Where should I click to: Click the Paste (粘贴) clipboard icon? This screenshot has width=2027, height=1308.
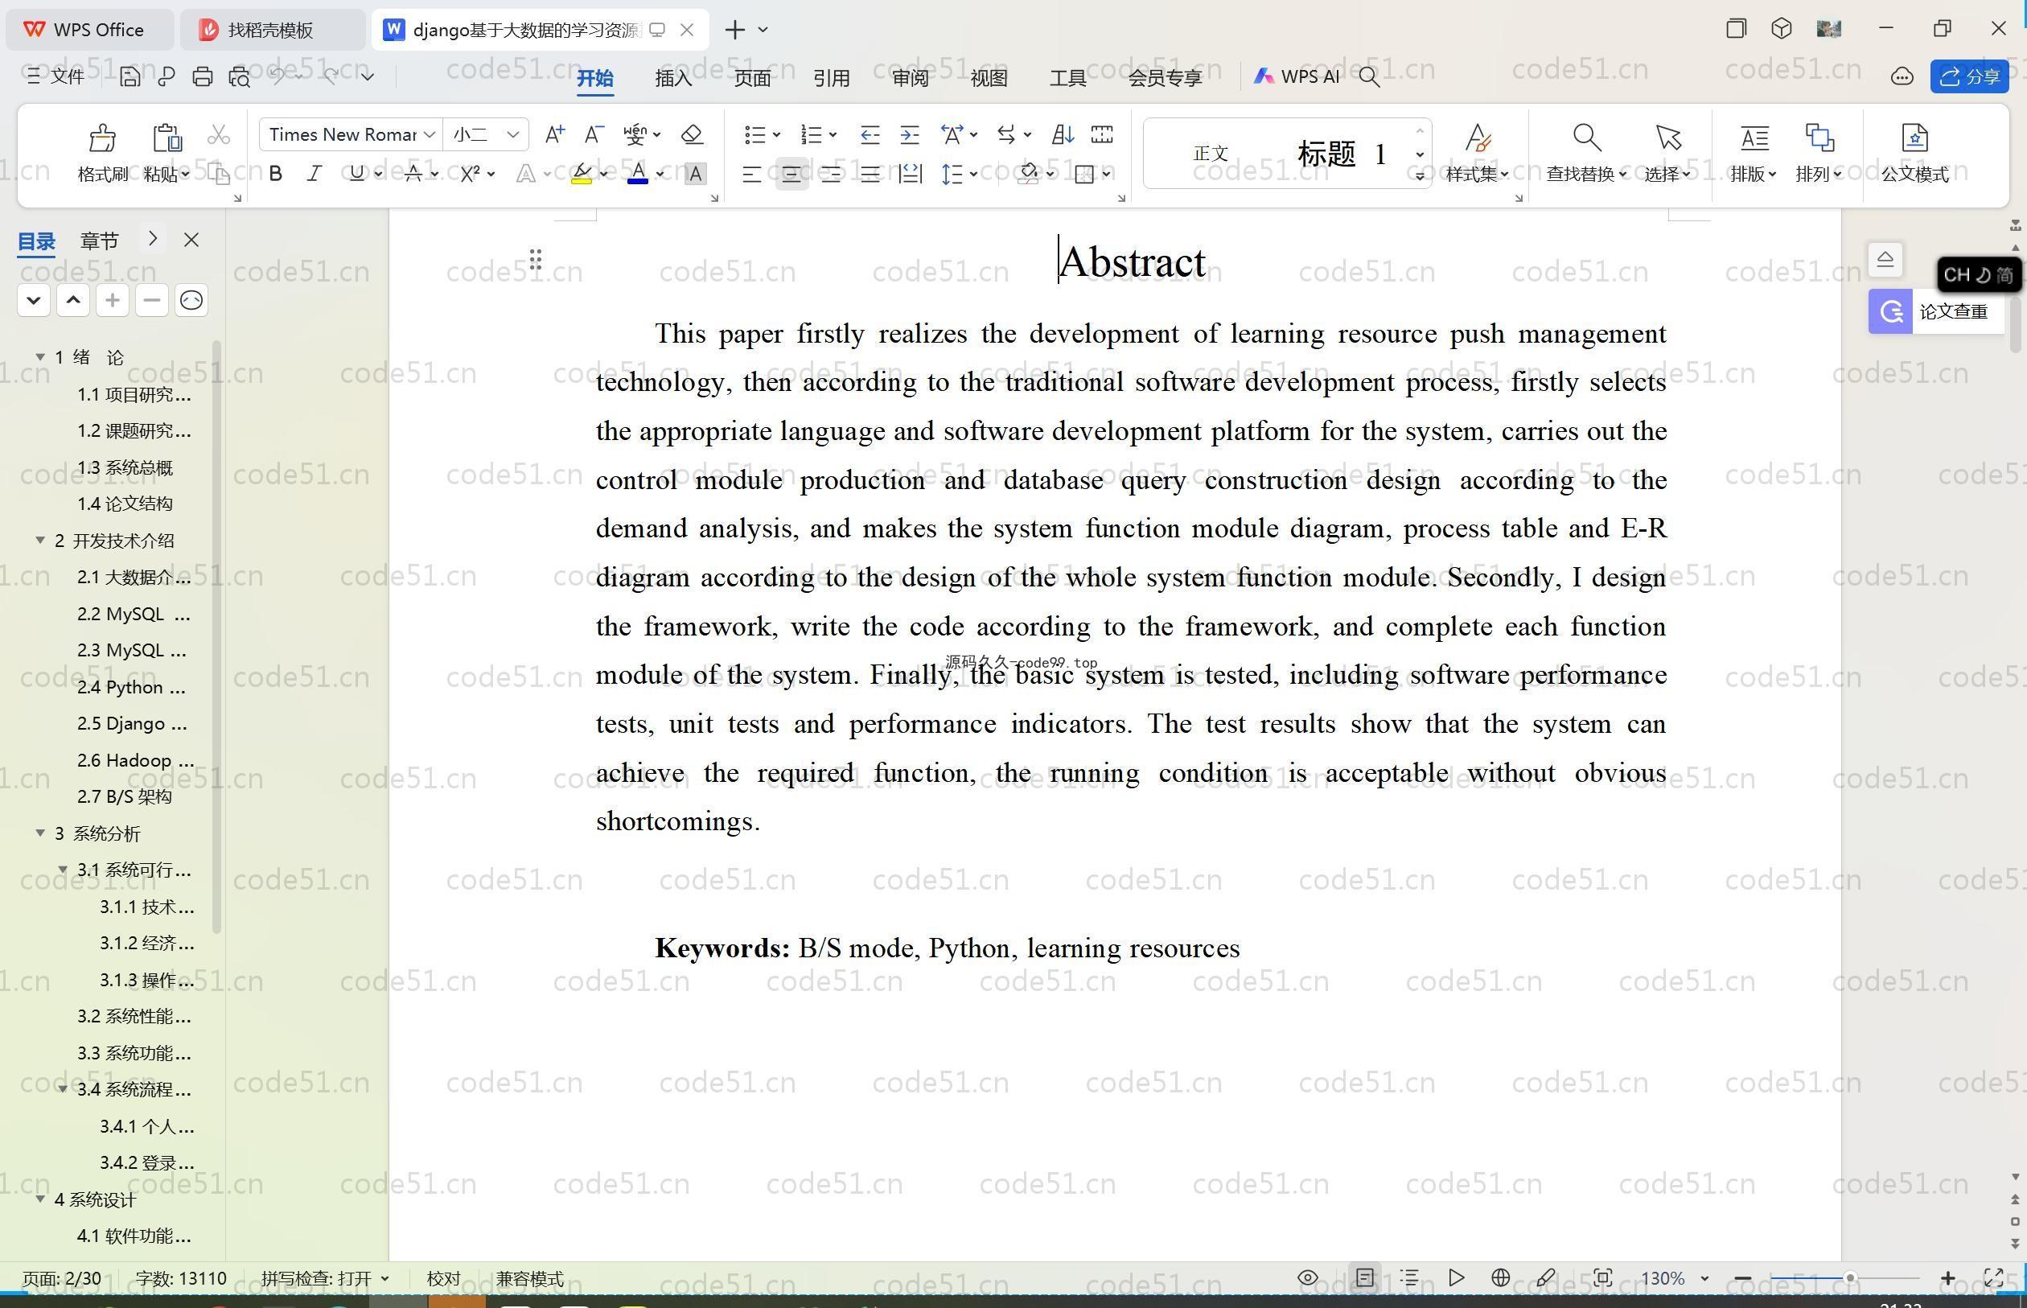(167, 138)
